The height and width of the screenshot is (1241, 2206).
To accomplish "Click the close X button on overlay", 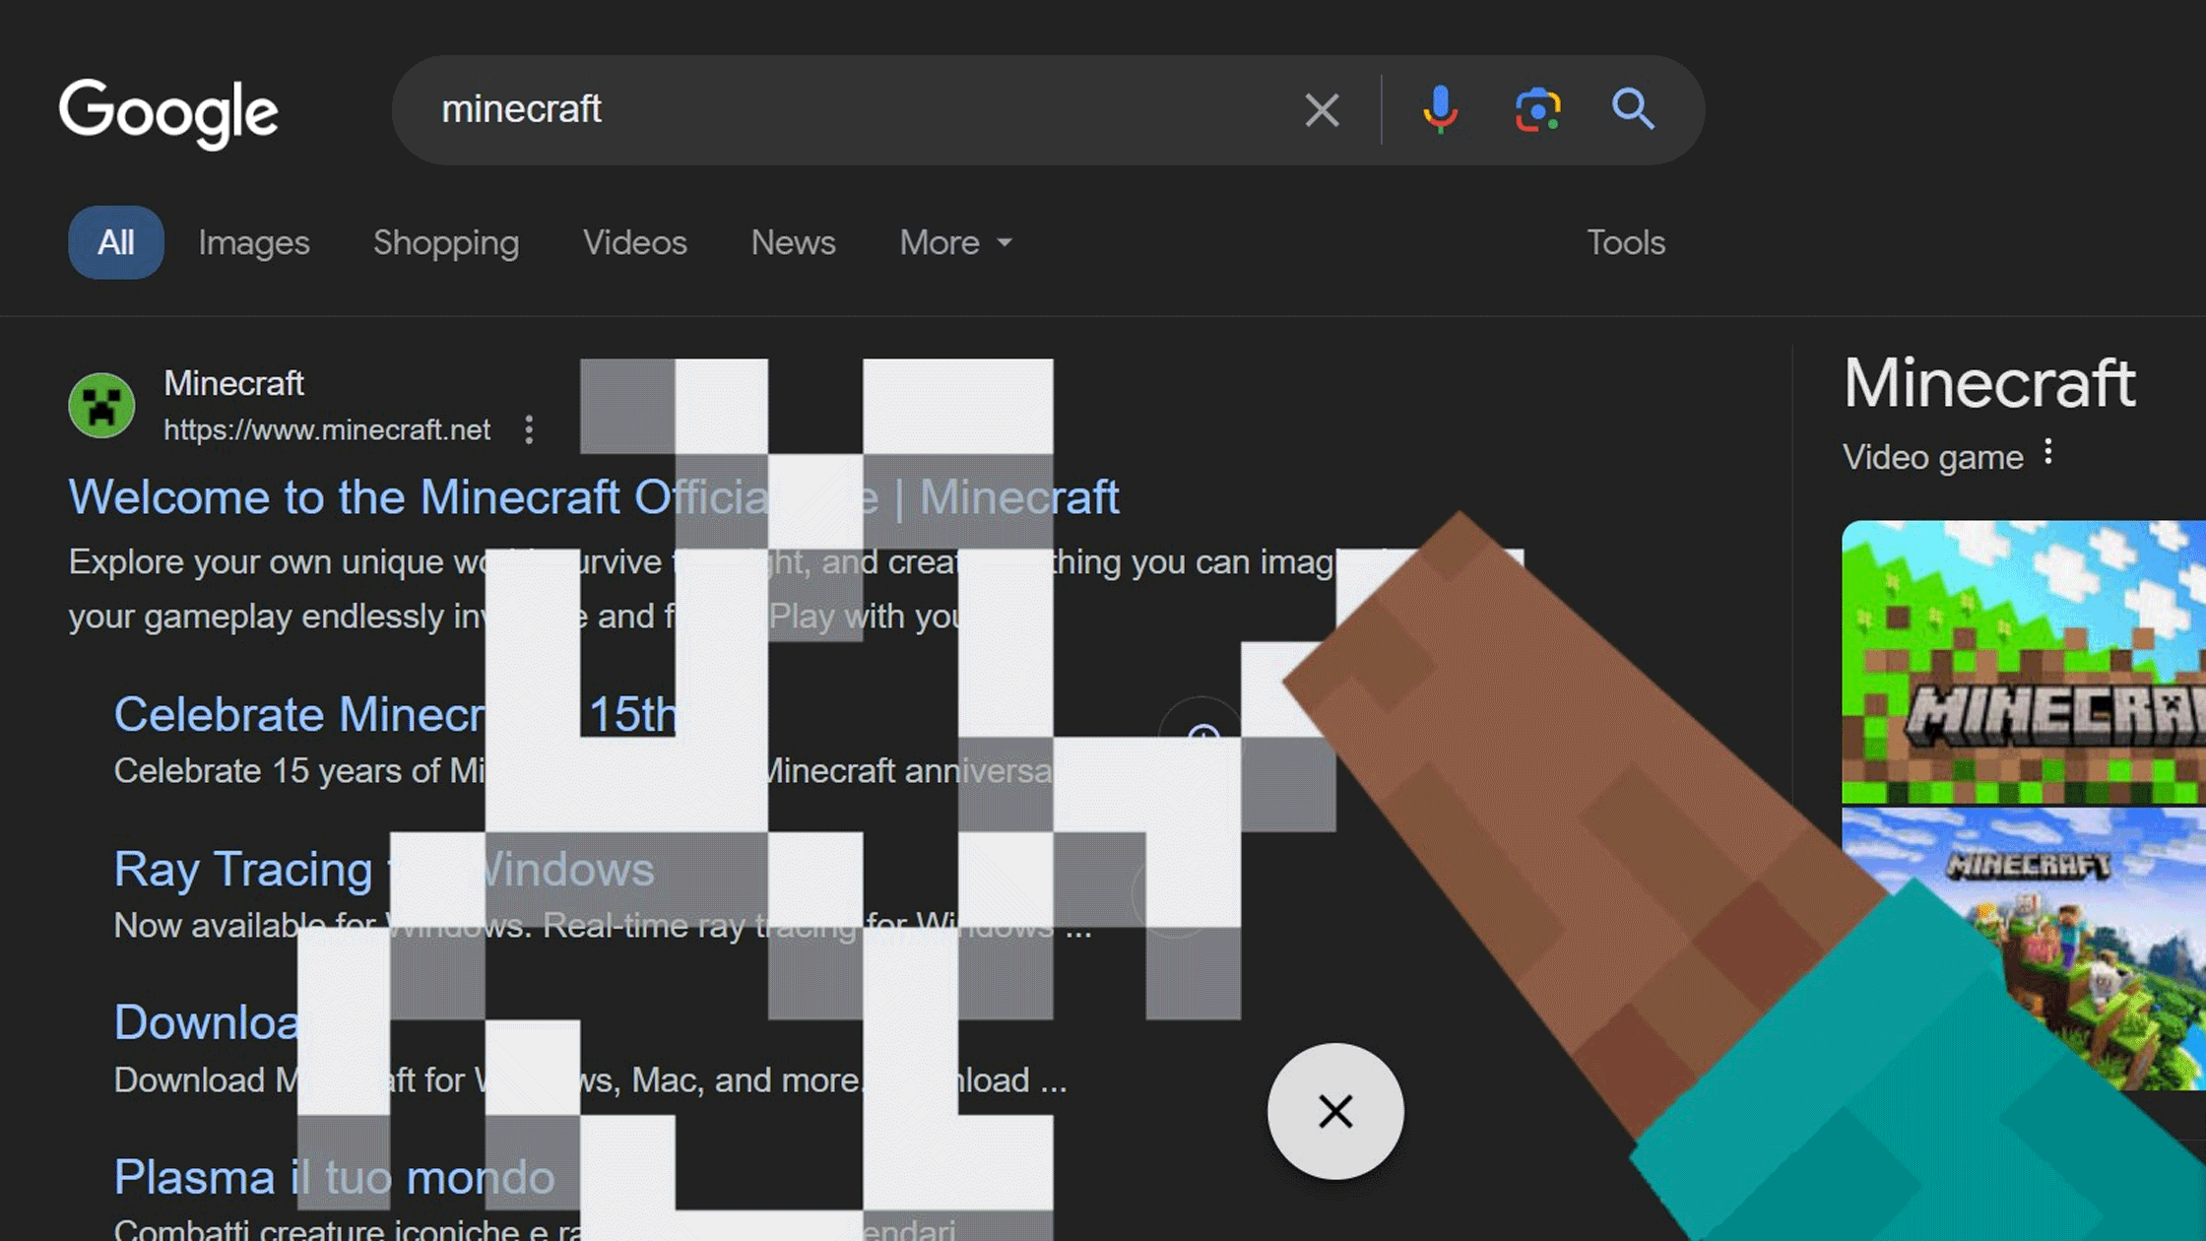I will point(1331,1111).
